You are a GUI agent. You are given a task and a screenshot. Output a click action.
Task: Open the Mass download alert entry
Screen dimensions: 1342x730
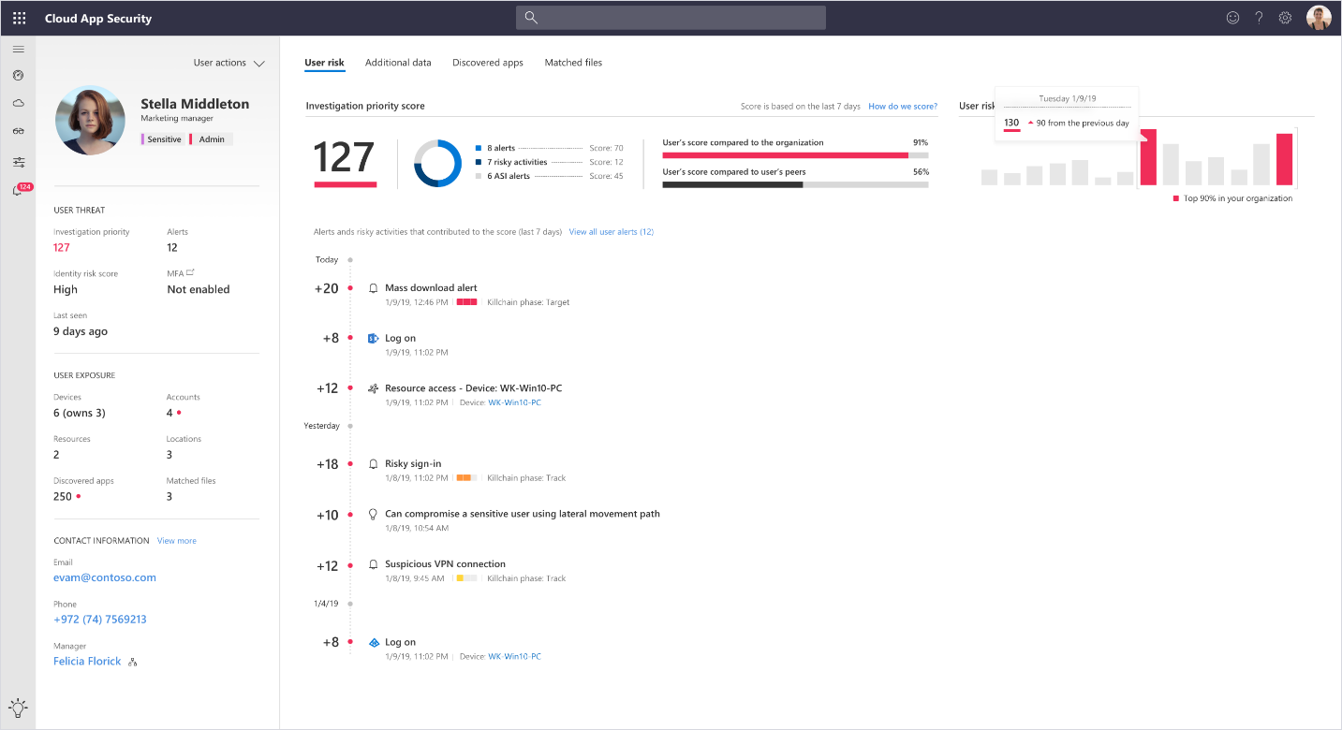click(x=431, y=288)
